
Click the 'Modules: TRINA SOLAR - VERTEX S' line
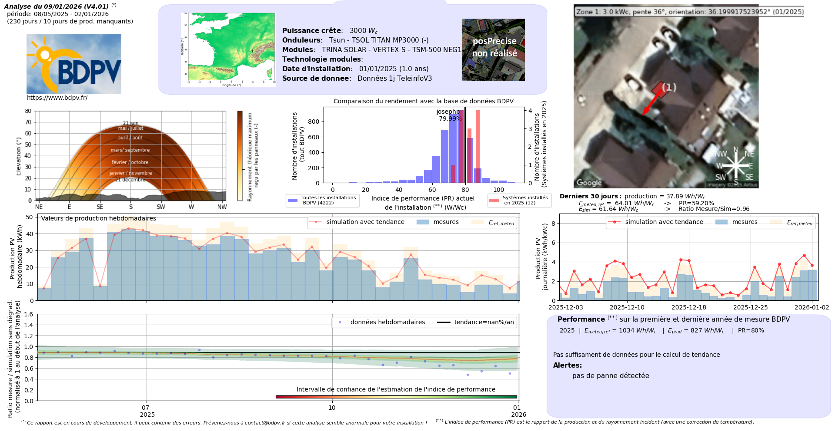[372, 49]
